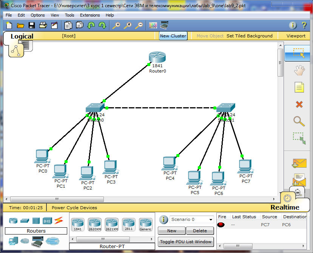Click the New file toolbar icon
Viewport: 313px width, 253px height.
[x=9, y=26]
